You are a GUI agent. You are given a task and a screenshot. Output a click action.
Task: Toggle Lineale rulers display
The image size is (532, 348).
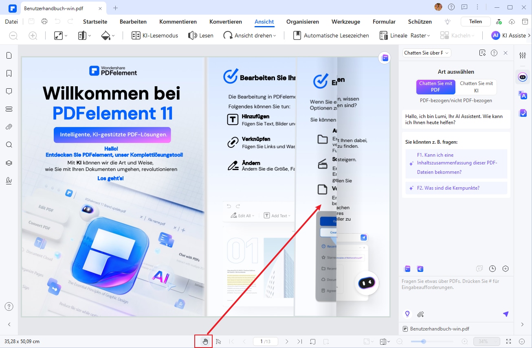pos(394,35)
